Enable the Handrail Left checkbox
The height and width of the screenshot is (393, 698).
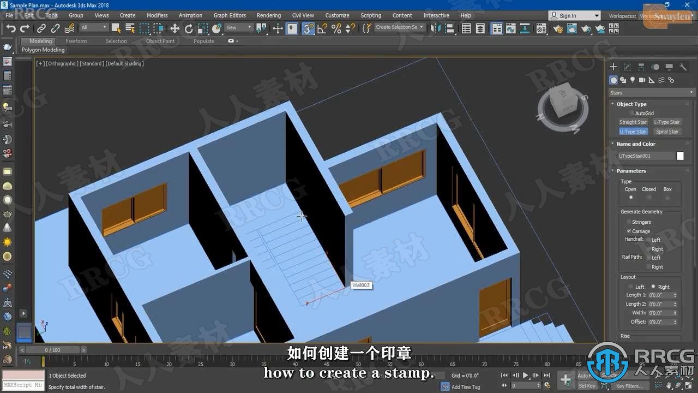tap(648, 240)
